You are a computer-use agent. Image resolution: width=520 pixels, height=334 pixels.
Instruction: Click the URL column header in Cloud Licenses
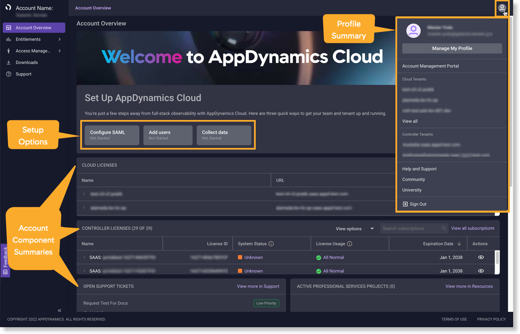pyautogui.click(x=280, y=180)
